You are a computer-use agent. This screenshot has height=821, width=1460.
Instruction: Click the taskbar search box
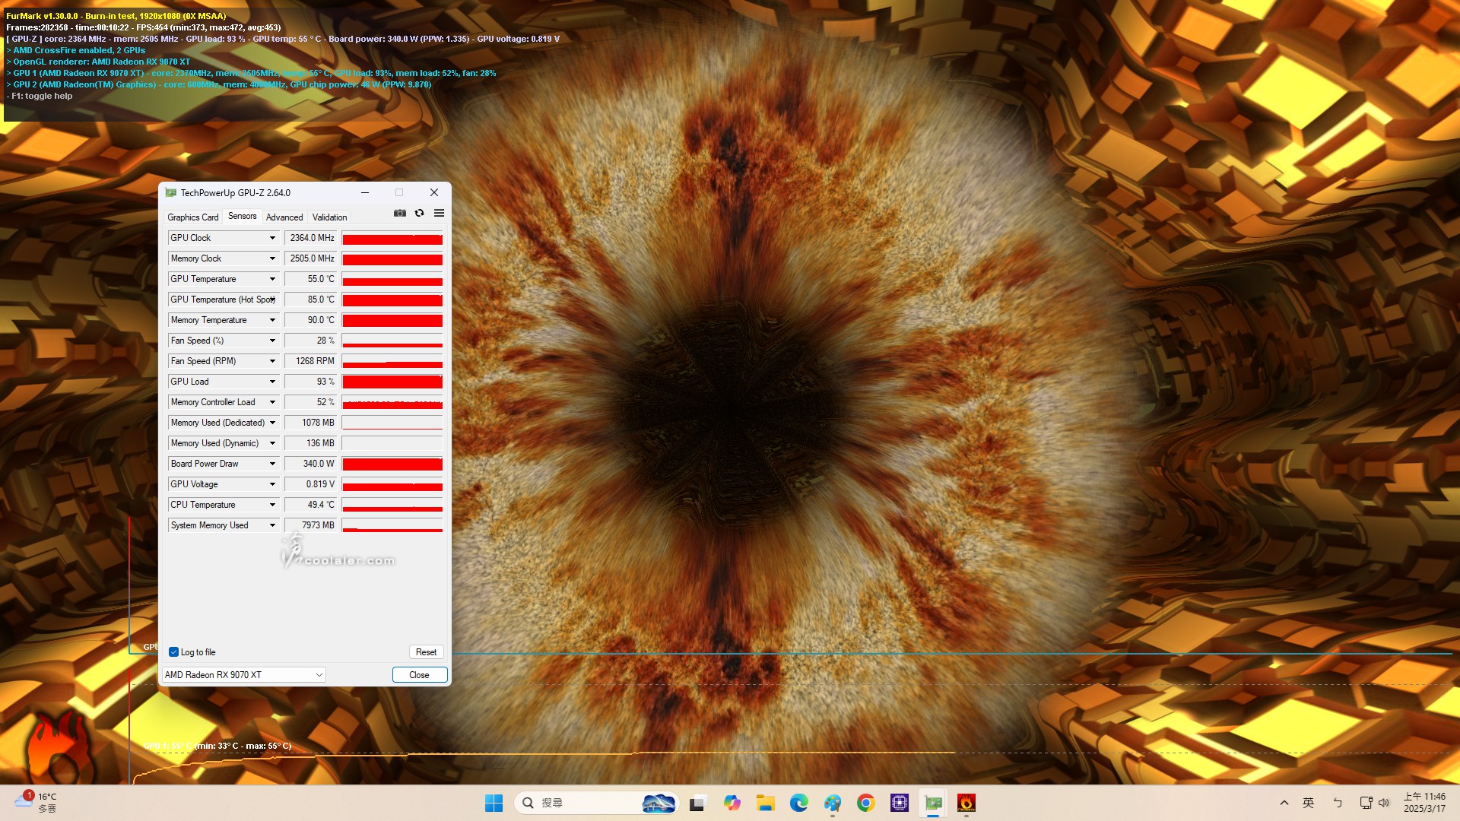595,803
